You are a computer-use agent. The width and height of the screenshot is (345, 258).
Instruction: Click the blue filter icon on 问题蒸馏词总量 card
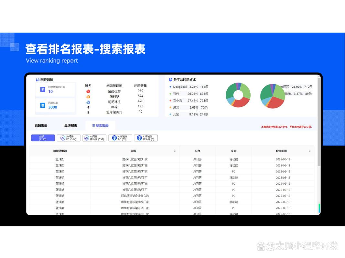point(43,89)
